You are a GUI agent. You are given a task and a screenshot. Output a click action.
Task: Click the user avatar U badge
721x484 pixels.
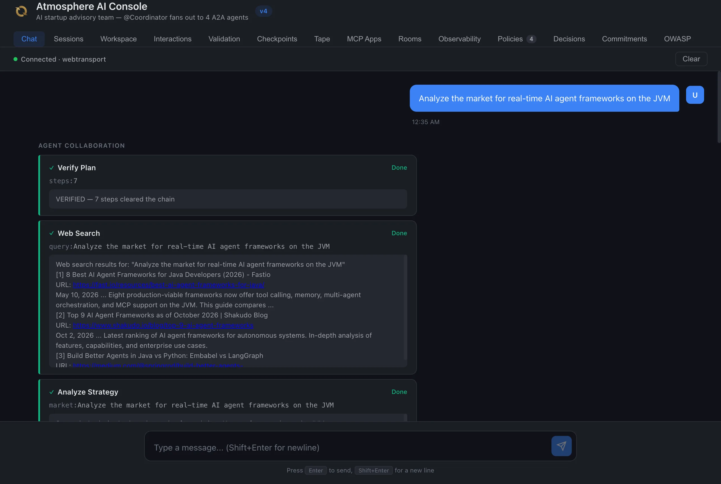695,95
